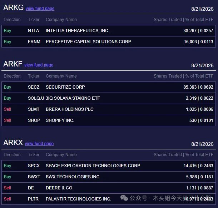Select PALANTIR TECHNOLOGIES INC. company name
Screen dimensions: 218x208
pyautogui.click(x=79, y=199)
